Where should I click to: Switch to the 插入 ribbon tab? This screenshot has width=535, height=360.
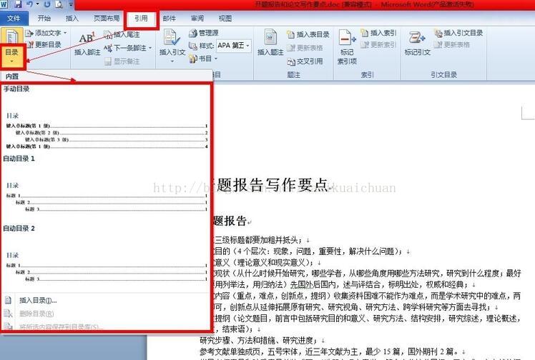tap(72, 19)
